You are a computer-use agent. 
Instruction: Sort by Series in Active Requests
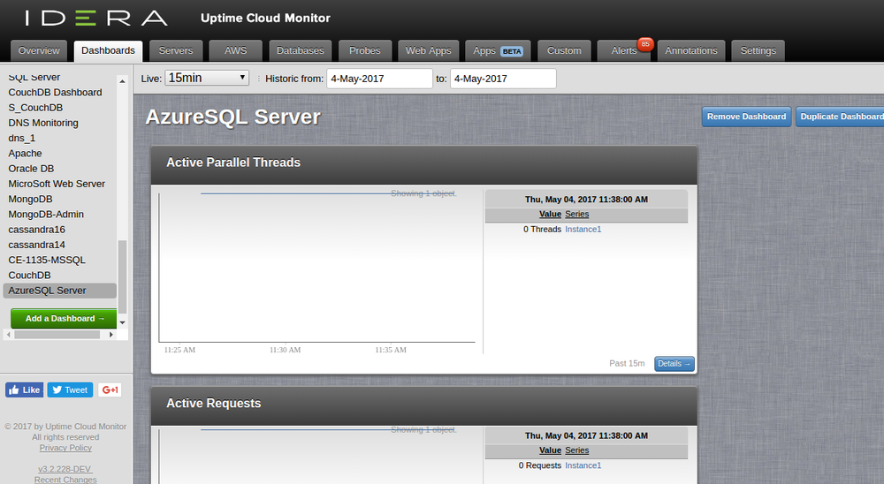coord(576,450)
